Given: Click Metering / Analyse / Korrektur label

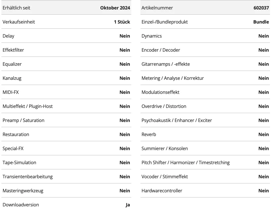Looking at the screenshot, I should point(173,78).
